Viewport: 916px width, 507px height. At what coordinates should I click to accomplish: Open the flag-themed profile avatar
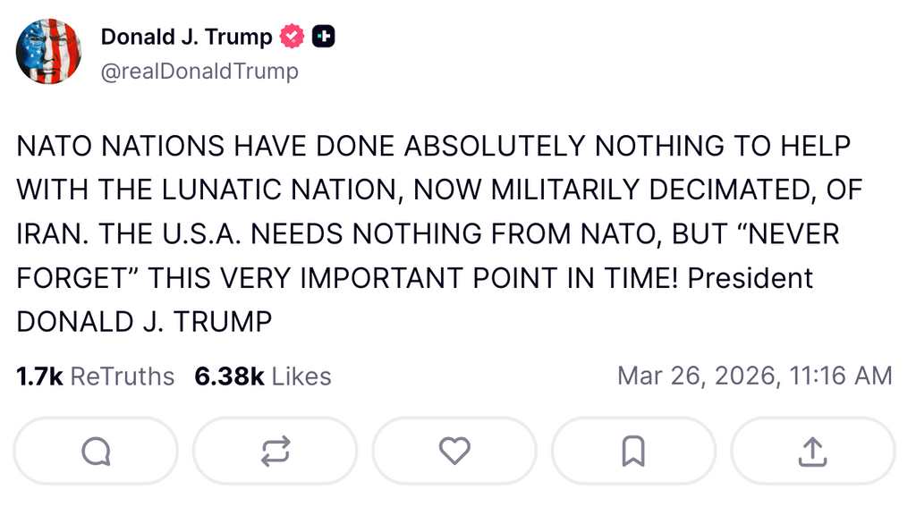[48, 52]
